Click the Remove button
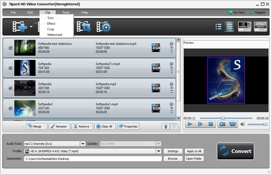 point(82,126)
